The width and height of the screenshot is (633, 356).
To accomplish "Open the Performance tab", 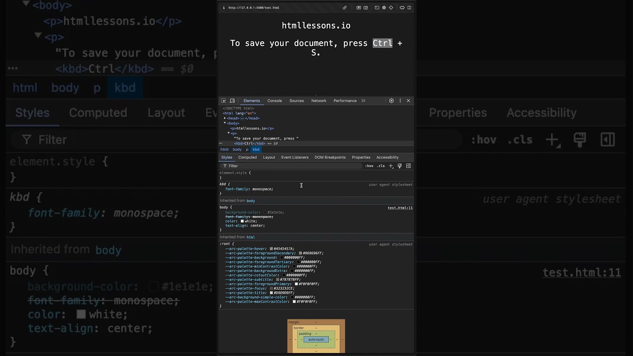I will (345, 101).
